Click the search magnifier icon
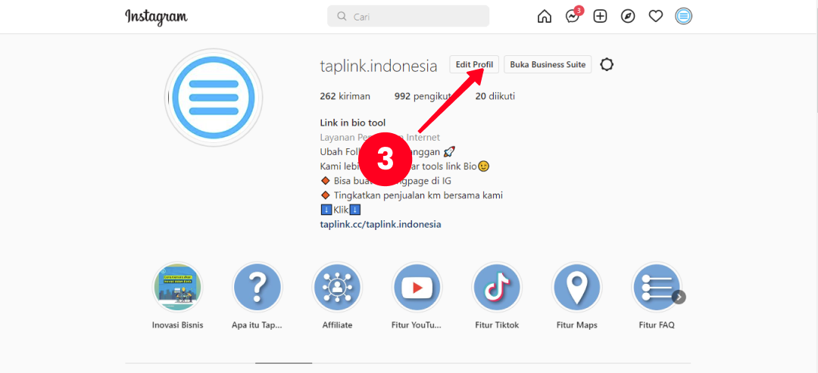Image resolution: width=818 pixels, height=373 pixels. click(x=342, y=16)
